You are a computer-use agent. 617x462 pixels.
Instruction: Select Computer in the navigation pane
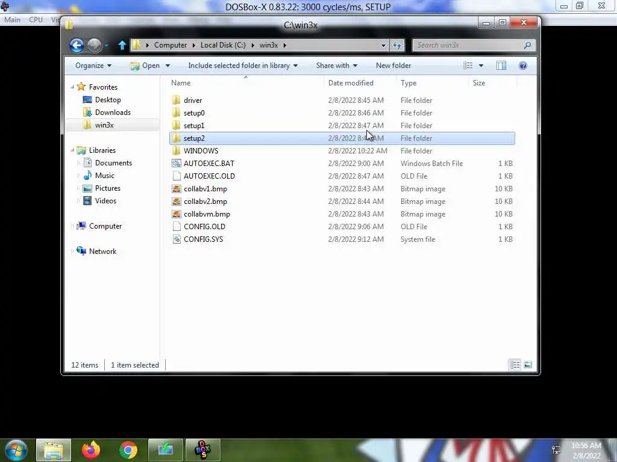pyautogui.click(x=105, y=226)
